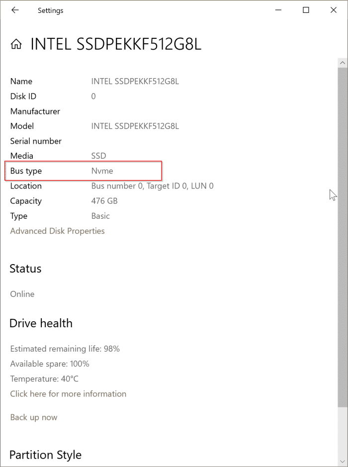Click the Manufacturer label
This screenshot has width=348, height=467.
point(35,111)
